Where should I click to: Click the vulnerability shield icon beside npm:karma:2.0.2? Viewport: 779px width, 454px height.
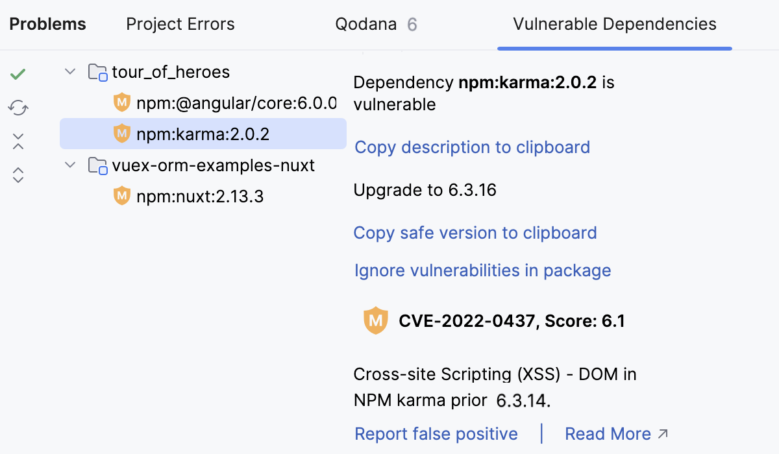121,134
